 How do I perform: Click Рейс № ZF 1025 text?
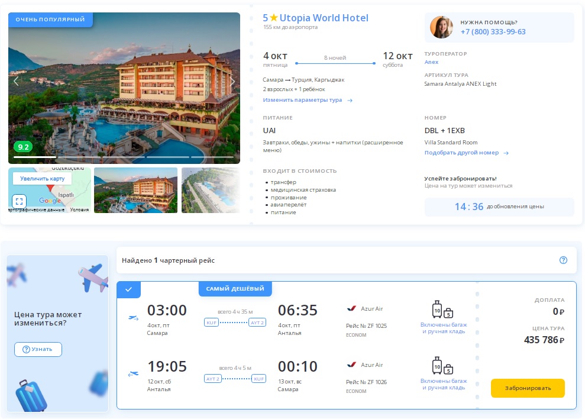[366, 326]
